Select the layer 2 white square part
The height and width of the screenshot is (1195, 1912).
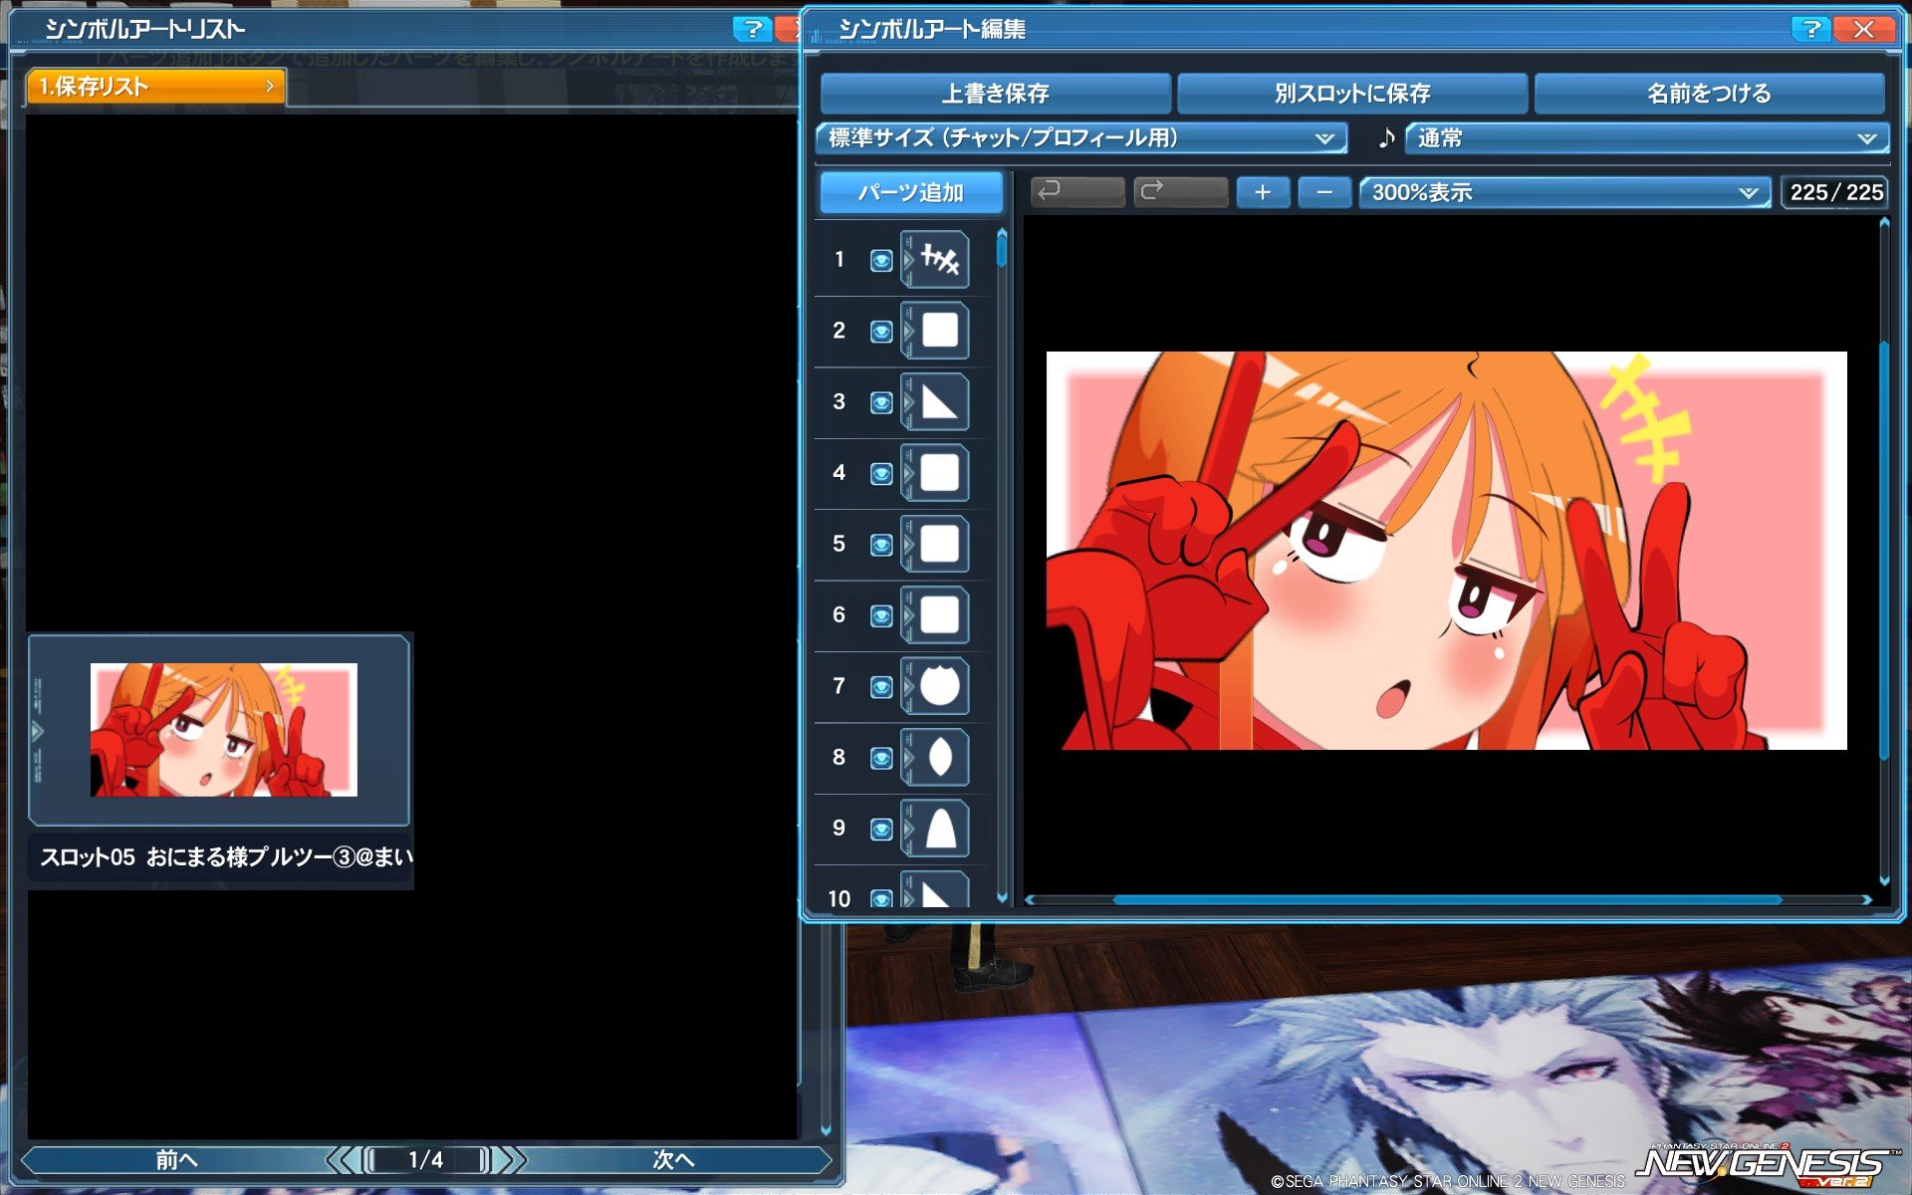tap(936, 331)
